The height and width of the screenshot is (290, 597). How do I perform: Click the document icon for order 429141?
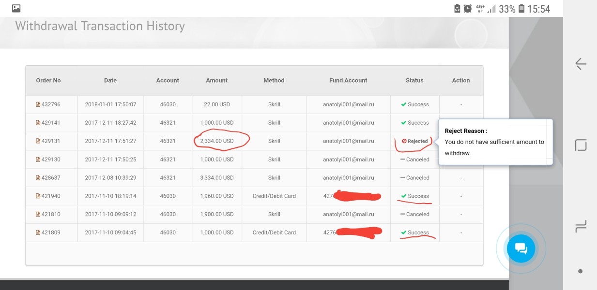(38, 123)
